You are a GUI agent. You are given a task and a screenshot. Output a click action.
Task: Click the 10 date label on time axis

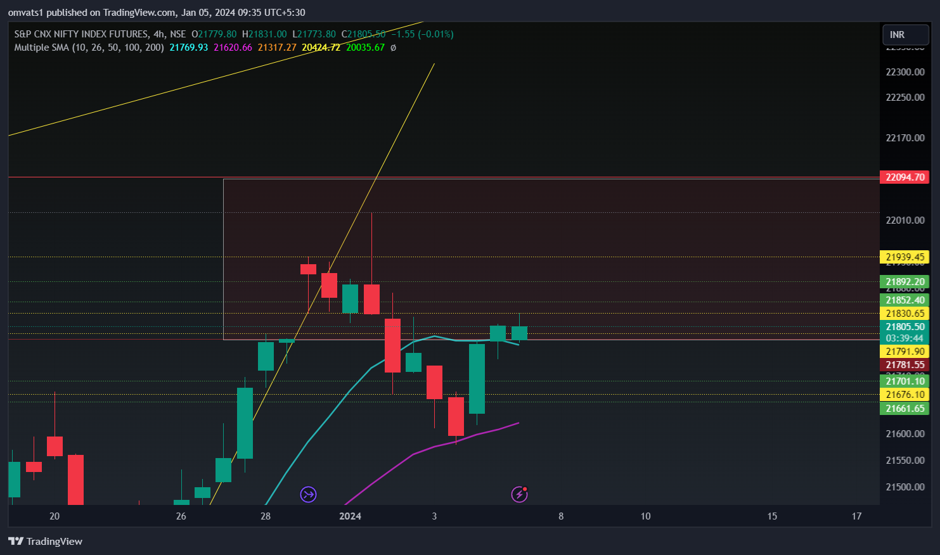tap(645, 516)
